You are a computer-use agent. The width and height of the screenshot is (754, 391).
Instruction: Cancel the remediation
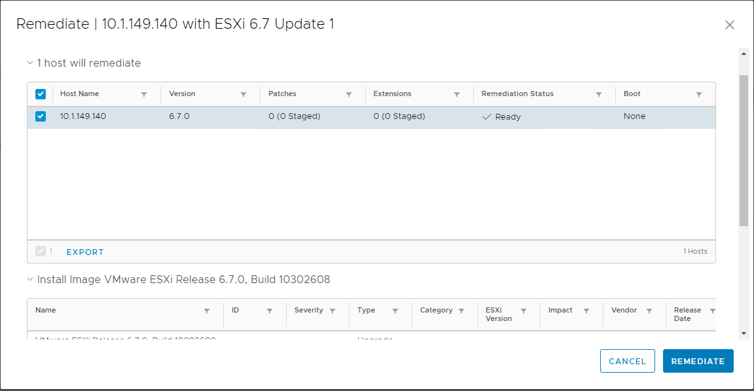(628, 361)
